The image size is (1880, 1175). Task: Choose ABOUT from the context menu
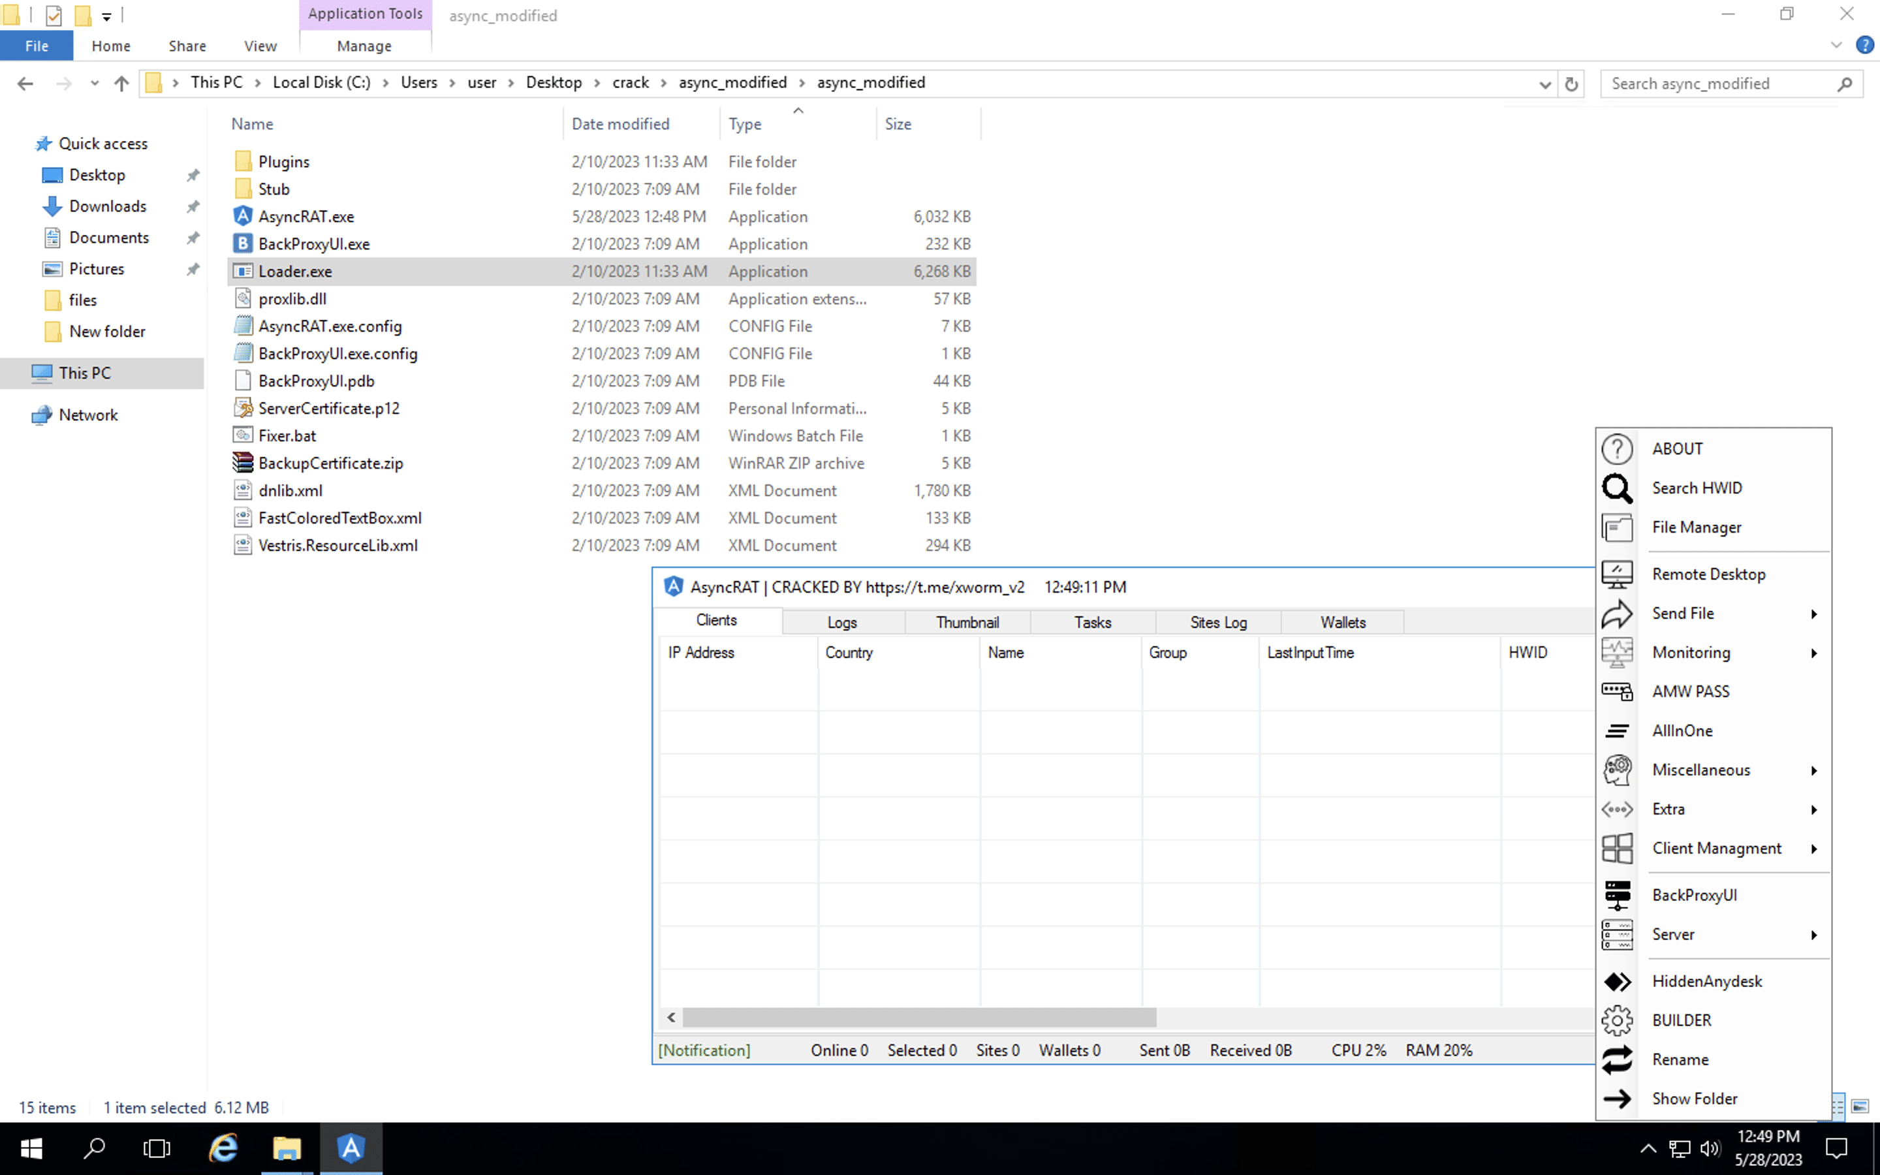coord(1677,449)
